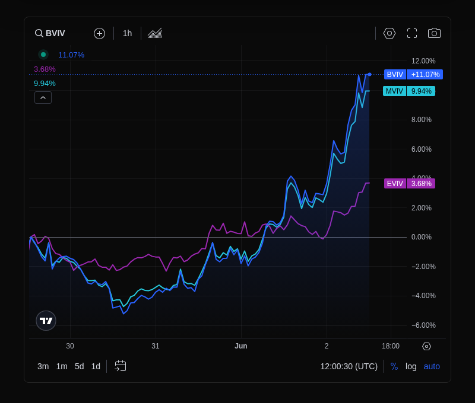Image resolution: width=475 pixels, height=403 pixels.
Task: Click the EVIV 3.68% price label
Action: point(410,184)
